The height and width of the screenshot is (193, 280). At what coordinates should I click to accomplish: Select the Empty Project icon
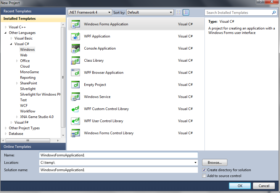point(75,85)
